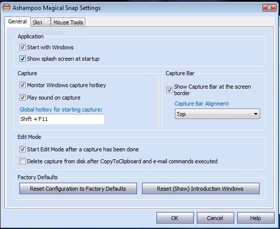Click the Capture Bar group title

tap(180, 73)
